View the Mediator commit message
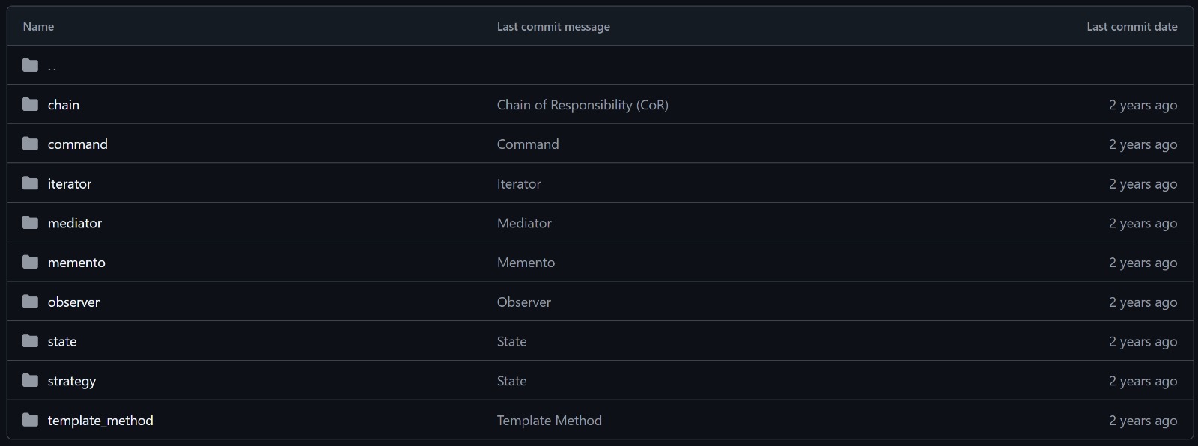The image size is (1198, 446). [524, 223]
